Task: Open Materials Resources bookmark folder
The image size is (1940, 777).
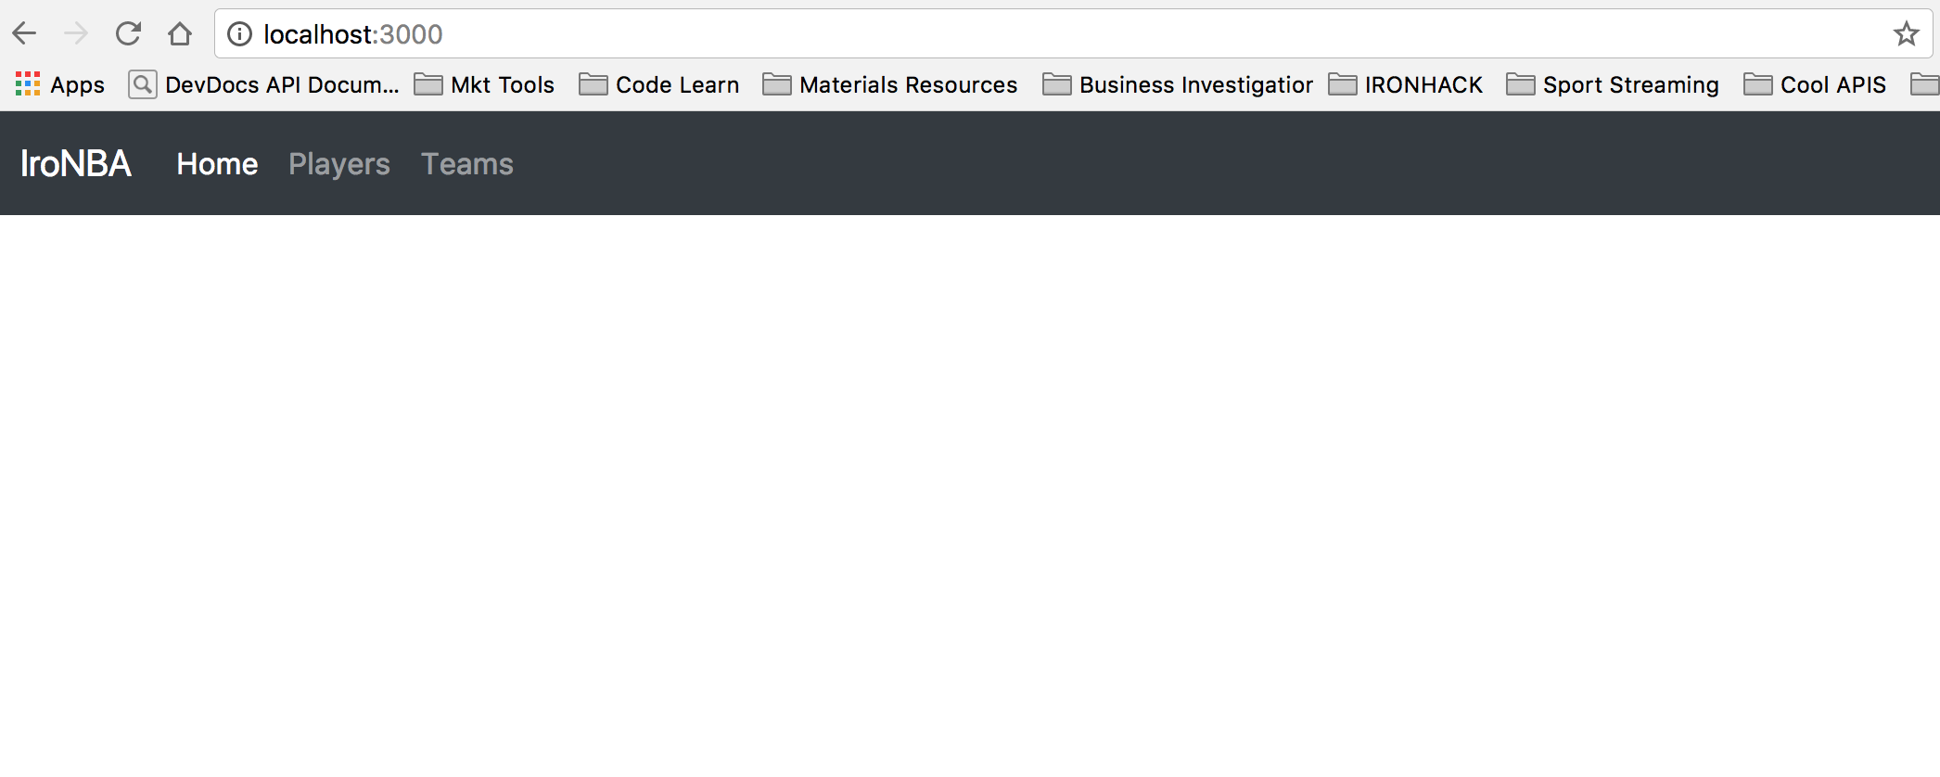Action: [x=890, y=84]
